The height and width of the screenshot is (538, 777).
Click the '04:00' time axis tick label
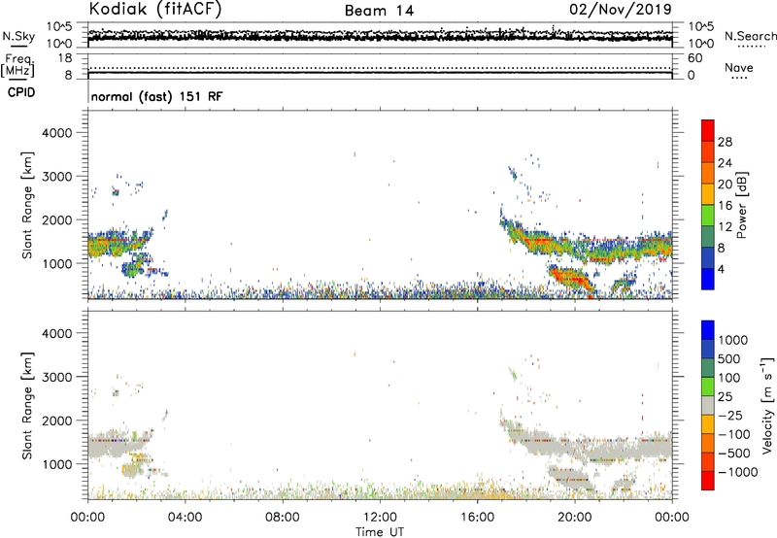(x=185, y=518)
